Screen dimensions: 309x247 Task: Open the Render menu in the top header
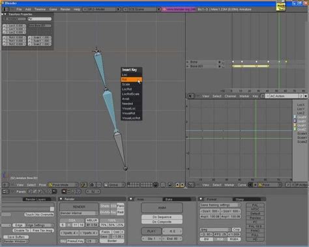(65, 9)
